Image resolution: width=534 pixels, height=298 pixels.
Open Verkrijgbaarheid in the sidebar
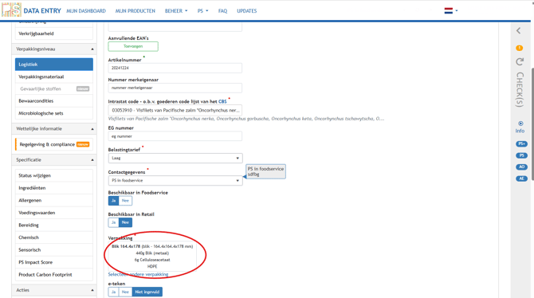pyautogui.click(x=54, y=33)
